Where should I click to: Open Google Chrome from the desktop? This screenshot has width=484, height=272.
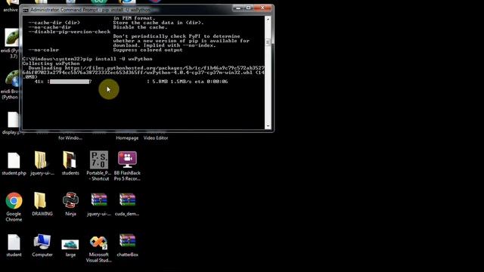coord(14,200)
